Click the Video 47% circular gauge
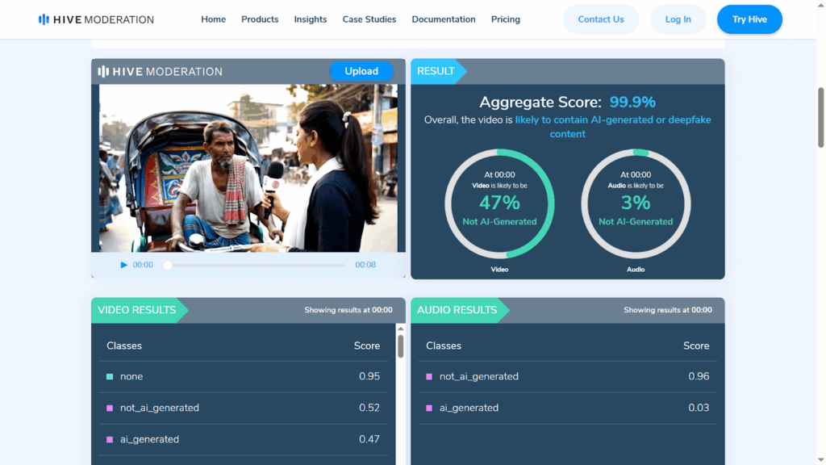The width and height of the screenshot is (826, 465). 499,204
